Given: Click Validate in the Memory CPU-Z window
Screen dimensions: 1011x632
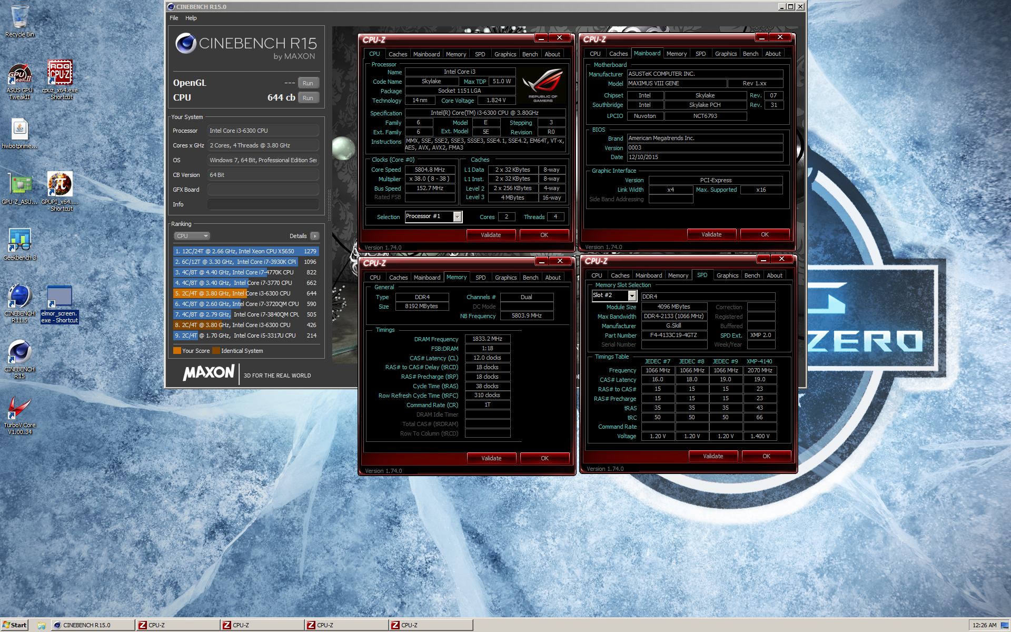Looking at the screenshot, I should pos(491,458).
